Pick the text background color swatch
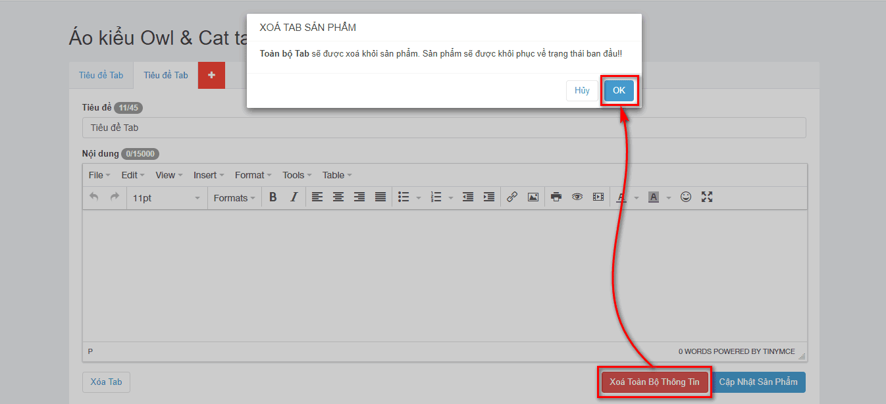Screen dimensions: 886x404 coord(654,197)
